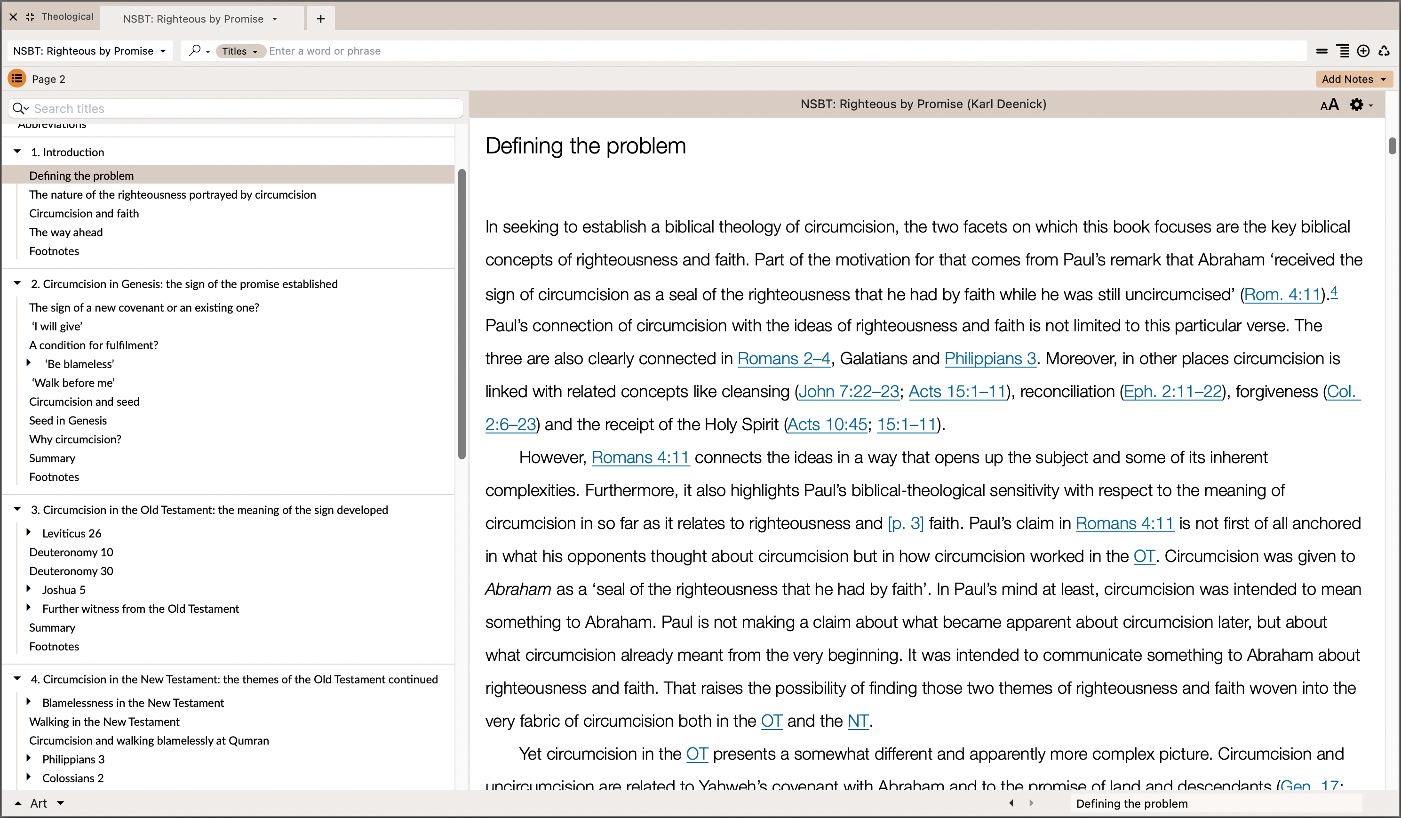The image size is (1401, 818).
Task: Click the [p. 3] page marker link
Action: coord(906,523)
